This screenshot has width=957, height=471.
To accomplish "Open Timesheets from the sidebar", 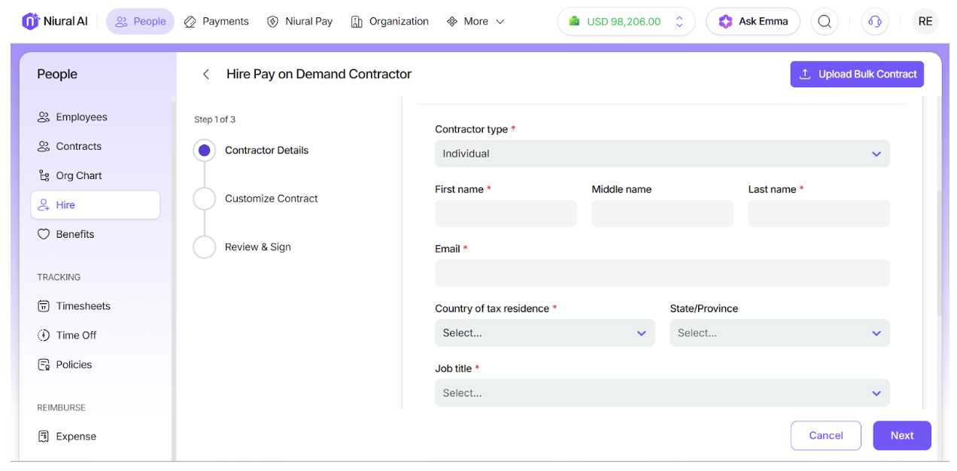I will tap(83, 306).
